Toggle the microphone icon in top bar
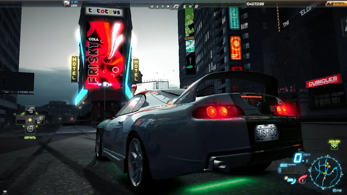Image resolution: width=347 pixels, height=195 pixels. [163, 7]
